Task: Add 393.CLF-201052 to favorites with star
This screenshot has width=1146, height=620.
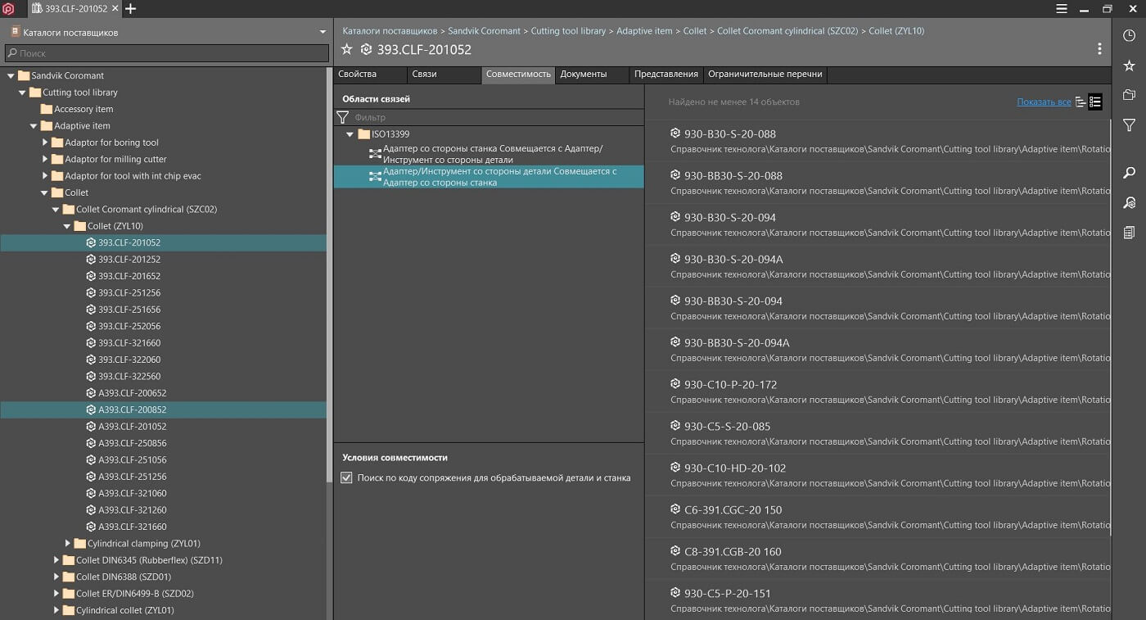Action: click(x=346, y=49)
